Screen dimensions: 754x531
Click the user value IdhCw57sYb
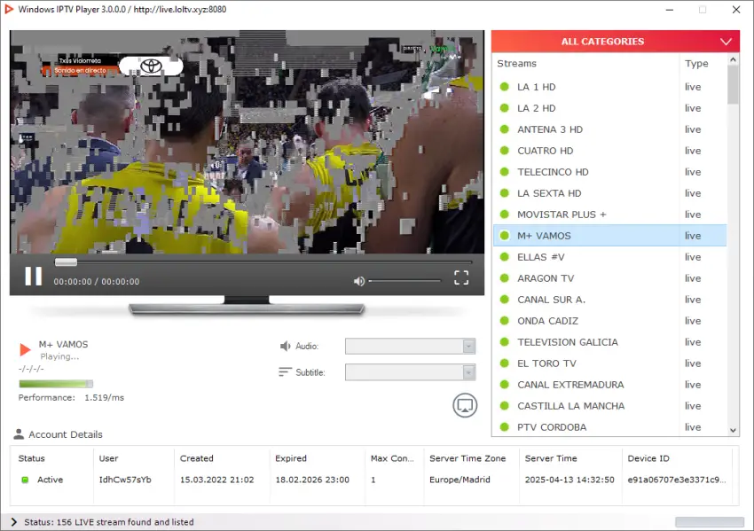tap(125, 480)
